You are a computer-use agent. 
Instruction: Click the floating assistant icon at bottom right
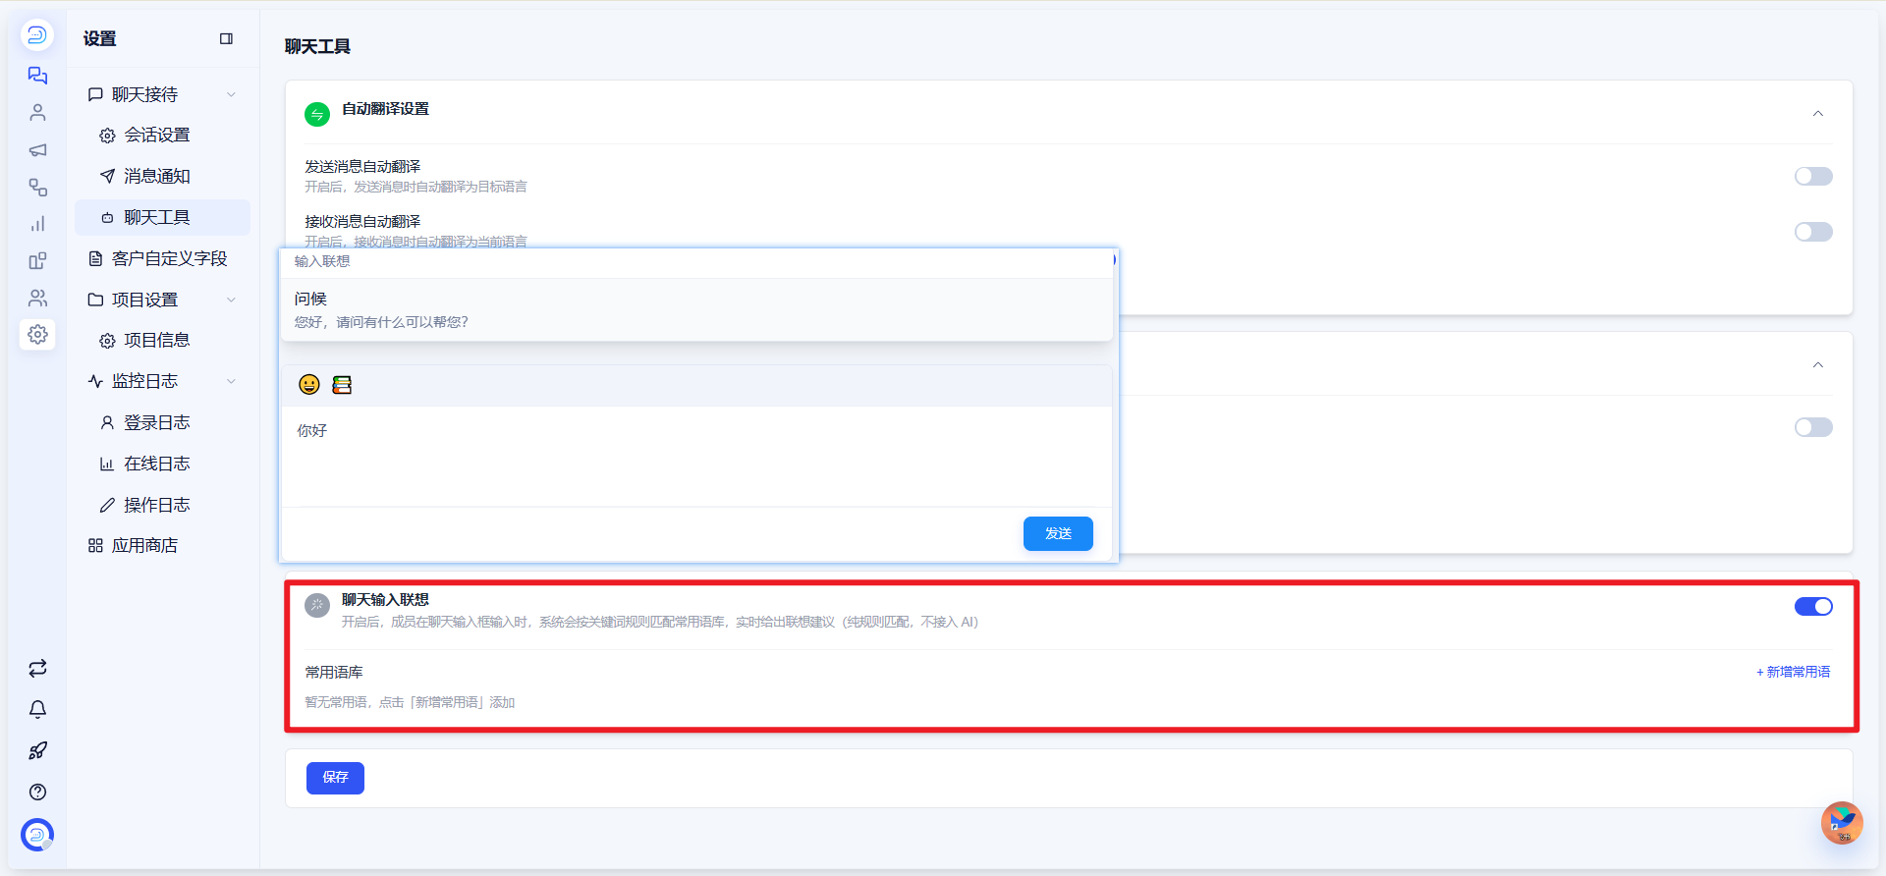click(1842, 823)
